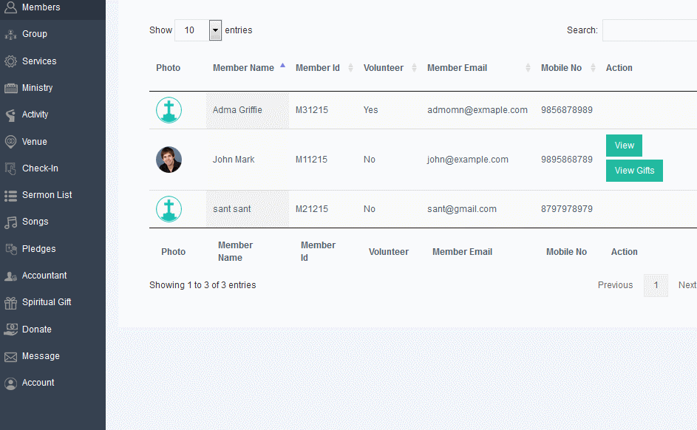Open the Account section
Image resolution: width=697 pixels, height=430 pixels.
click(x=38, y=383)
